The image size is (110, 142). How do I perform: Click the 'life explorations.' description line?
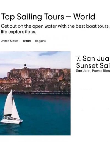(18, 32)
